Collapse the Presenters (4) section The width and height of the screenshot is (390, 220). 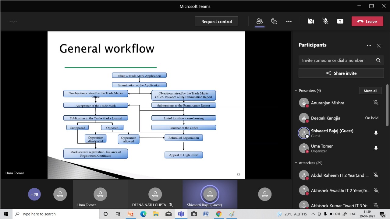[296, 91]
